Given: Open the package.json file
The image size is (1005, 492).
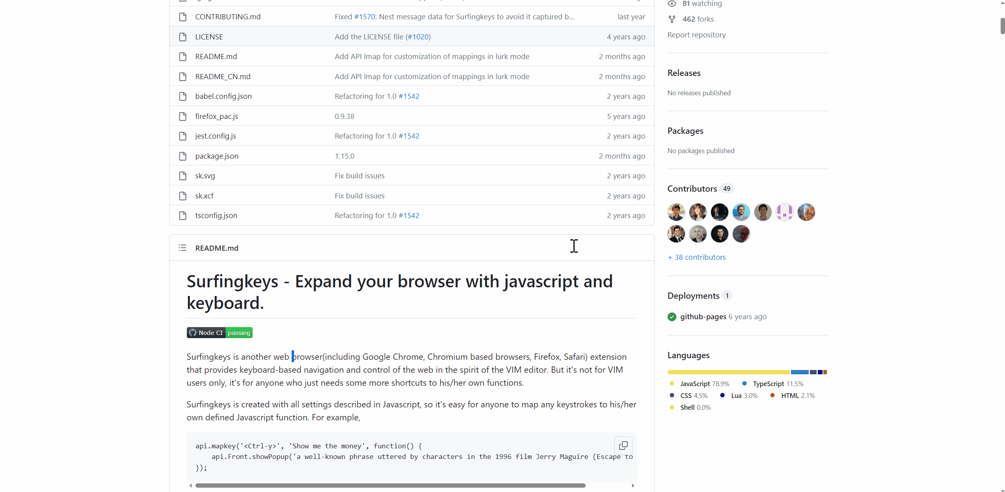Looking at the screenshot, I should click(216, 156).
